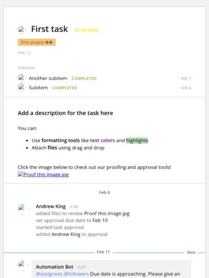The image size is (209, 278).
Task: Click the broken image icon before Proof this image.jpg
Action: tap(20, 174)
